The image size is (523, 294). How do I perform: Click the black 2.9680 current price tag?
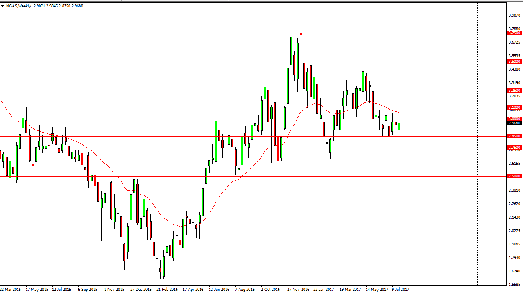[x=514, y=123]
